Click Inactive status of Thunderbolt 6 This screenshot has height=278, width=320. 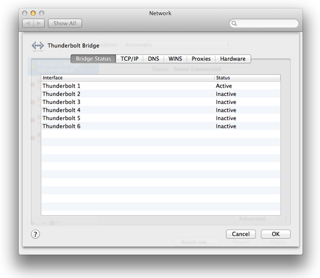[226, 126]
